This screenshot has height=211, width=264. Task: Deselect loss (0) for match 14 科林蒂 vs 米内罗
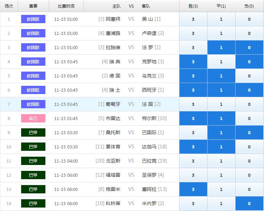tap(249, 203)
